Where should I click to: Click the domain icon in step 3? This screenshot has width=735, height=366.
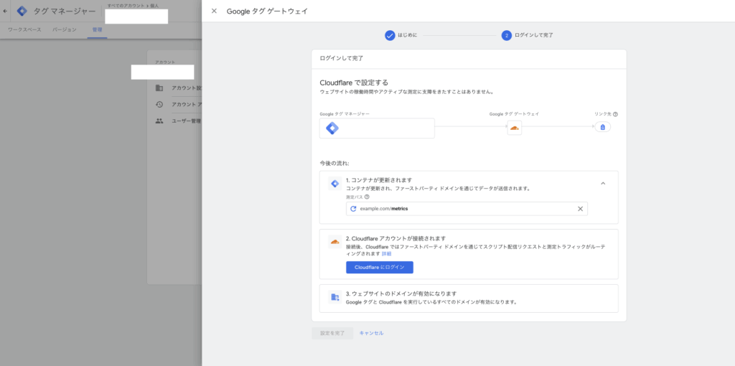click(x=334, y=297)
